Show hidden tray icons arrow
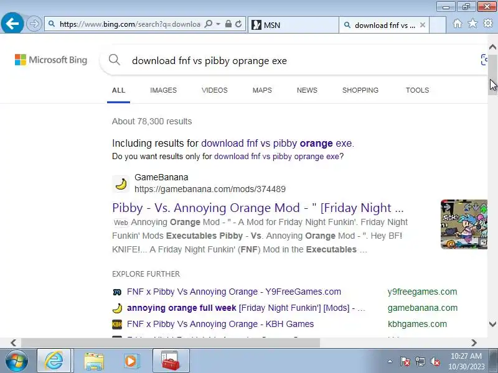The width and height of the screenshot is (498, 373). (390, 361)
